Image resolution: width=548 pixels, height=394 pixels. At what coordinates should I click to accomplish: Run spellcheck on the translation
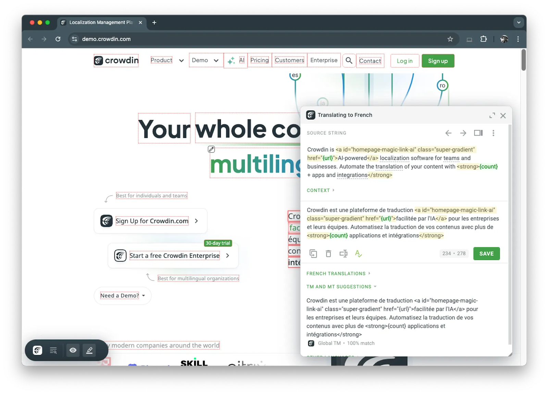[358, 253]
